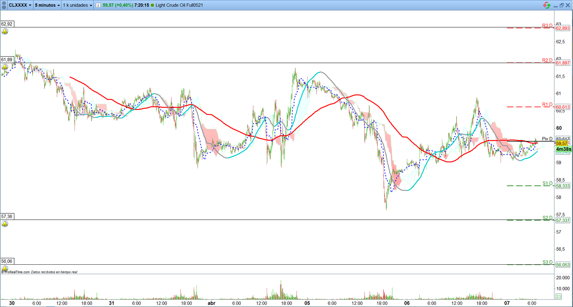Click the 57,337 support price tag
This screenshot has height=307, width=573.
(x=563, y=220)
